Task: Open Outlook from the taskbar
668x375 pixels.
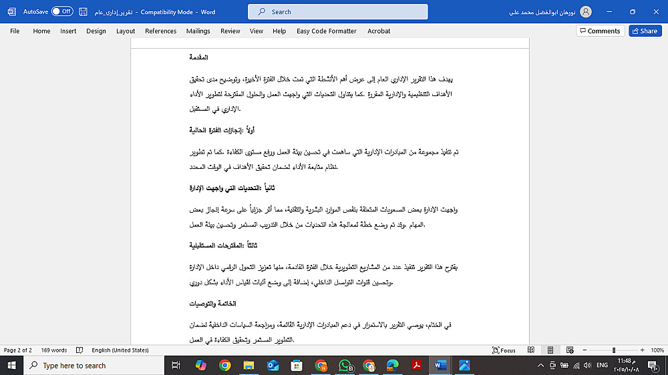Action: [x=273, y=365]
